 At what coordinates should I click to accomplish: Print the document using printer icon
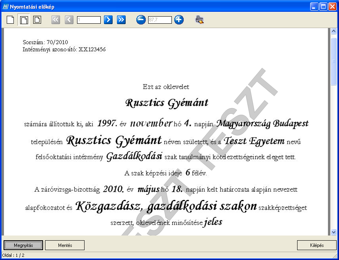click(200, 20)
